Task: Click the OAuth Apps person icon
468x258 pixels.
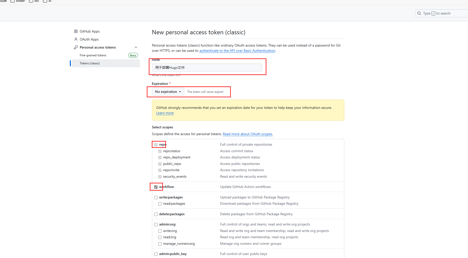Action: [76, 39]
